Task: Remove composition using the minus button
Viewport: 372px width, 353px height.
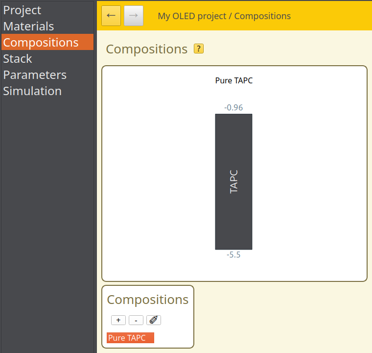Action: coord(136,320)
